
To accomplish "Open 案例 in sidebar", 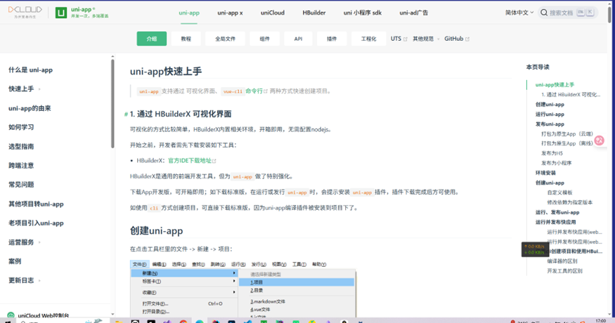I will click(15, 261).
